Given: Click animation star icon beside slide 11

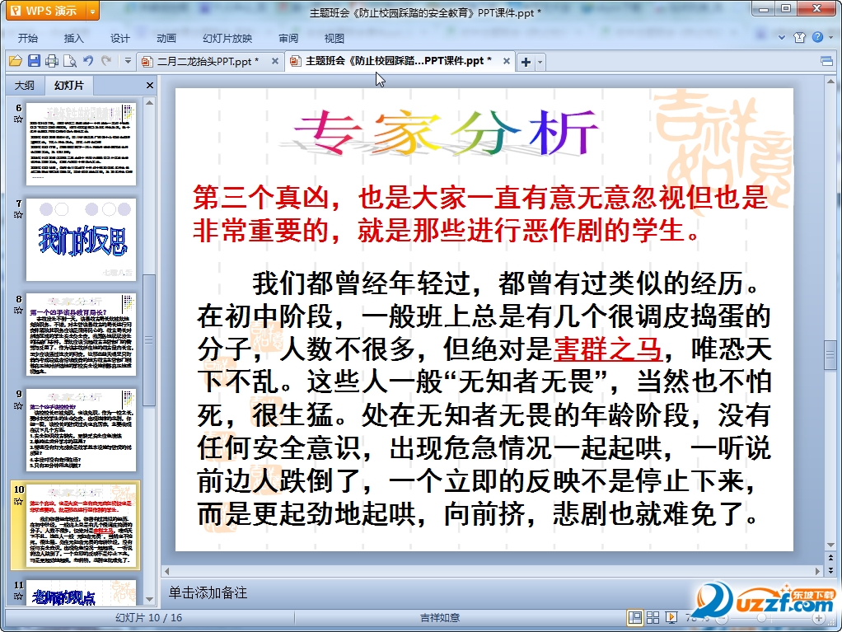Looking at the screenshot, I should (x=18, y=596).
